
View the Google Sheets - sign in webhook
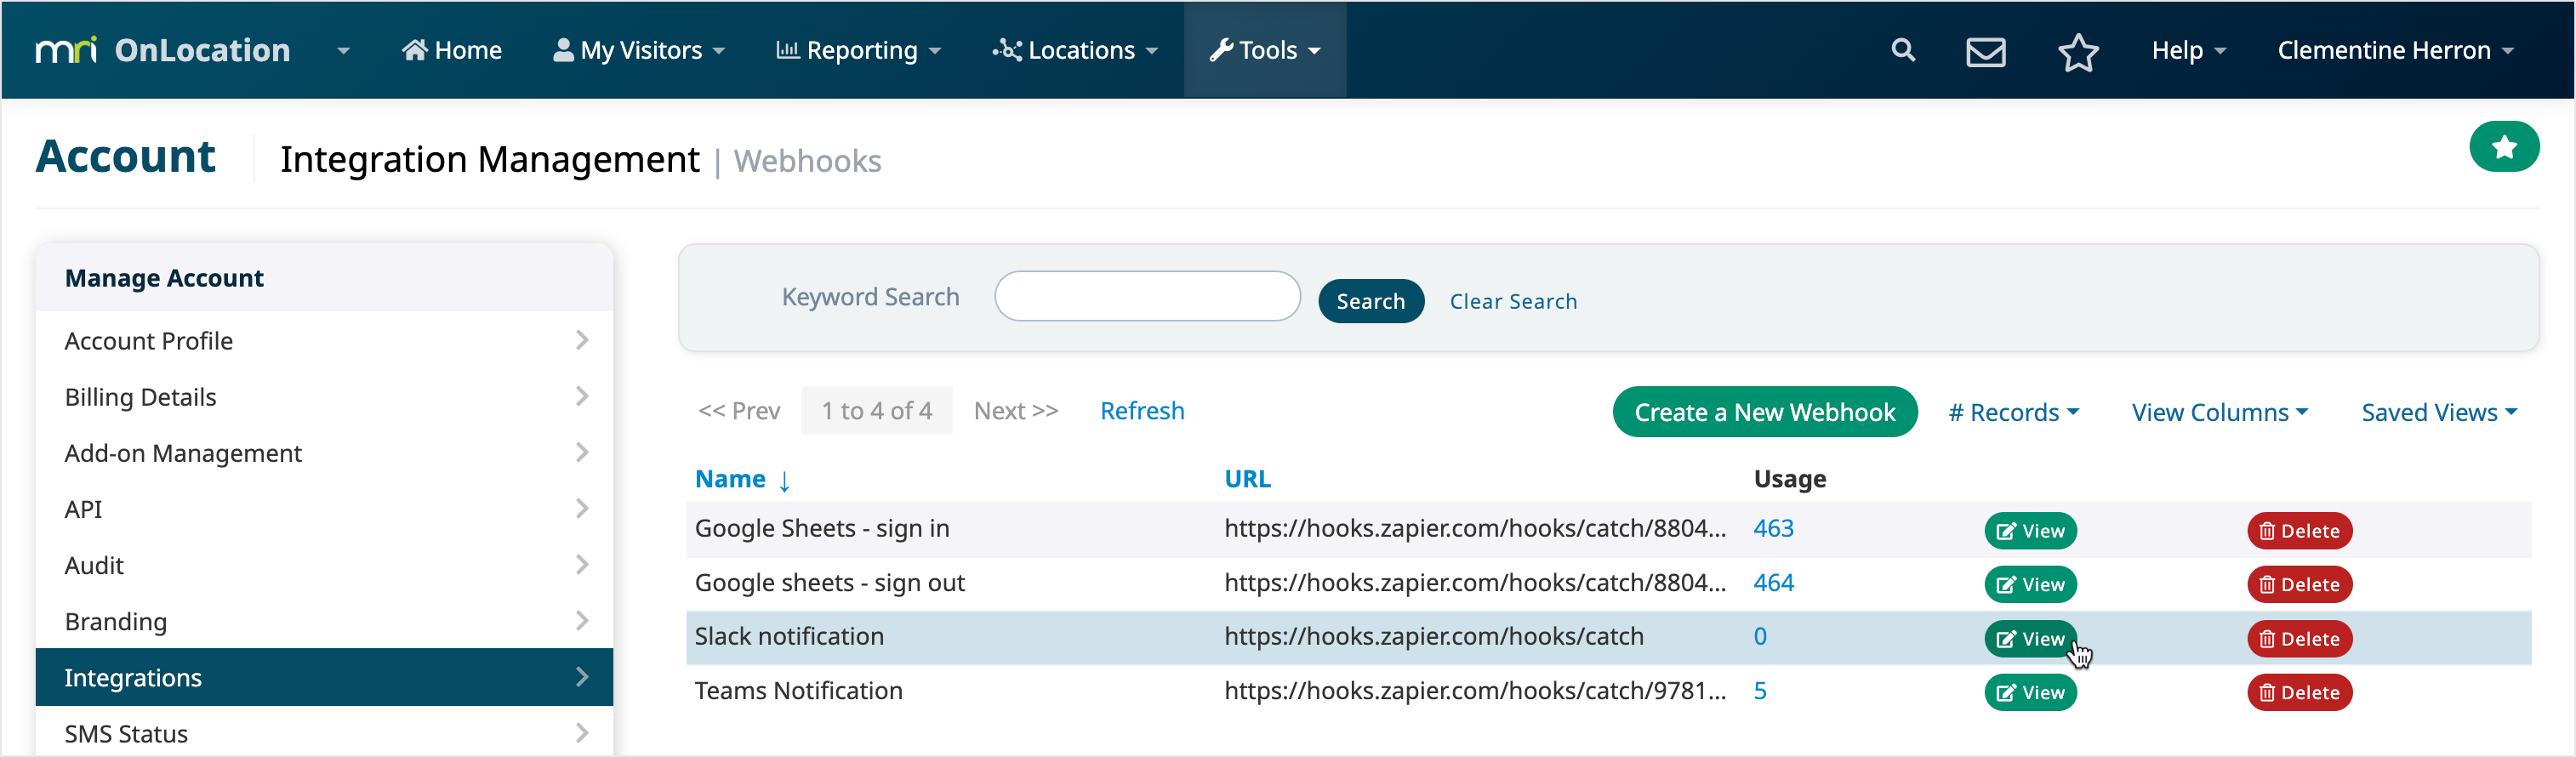pyautogui.click(x=2030, y=531)
